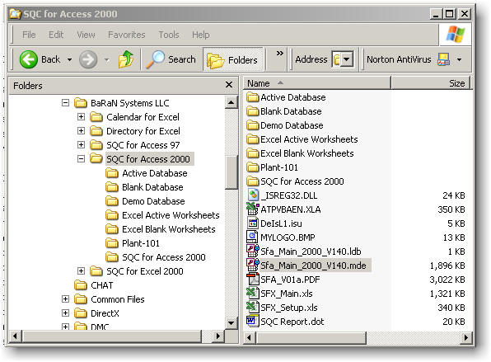Image resolution: width=491 pixels, height=362 pixels.
Task: Select the SQC Report.dot Word template icon
Action: tap(252, 322)
